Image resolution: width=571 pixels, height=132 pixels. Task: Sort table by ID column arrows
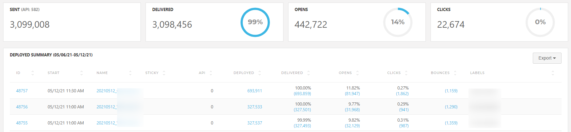[x=33, y=73]
